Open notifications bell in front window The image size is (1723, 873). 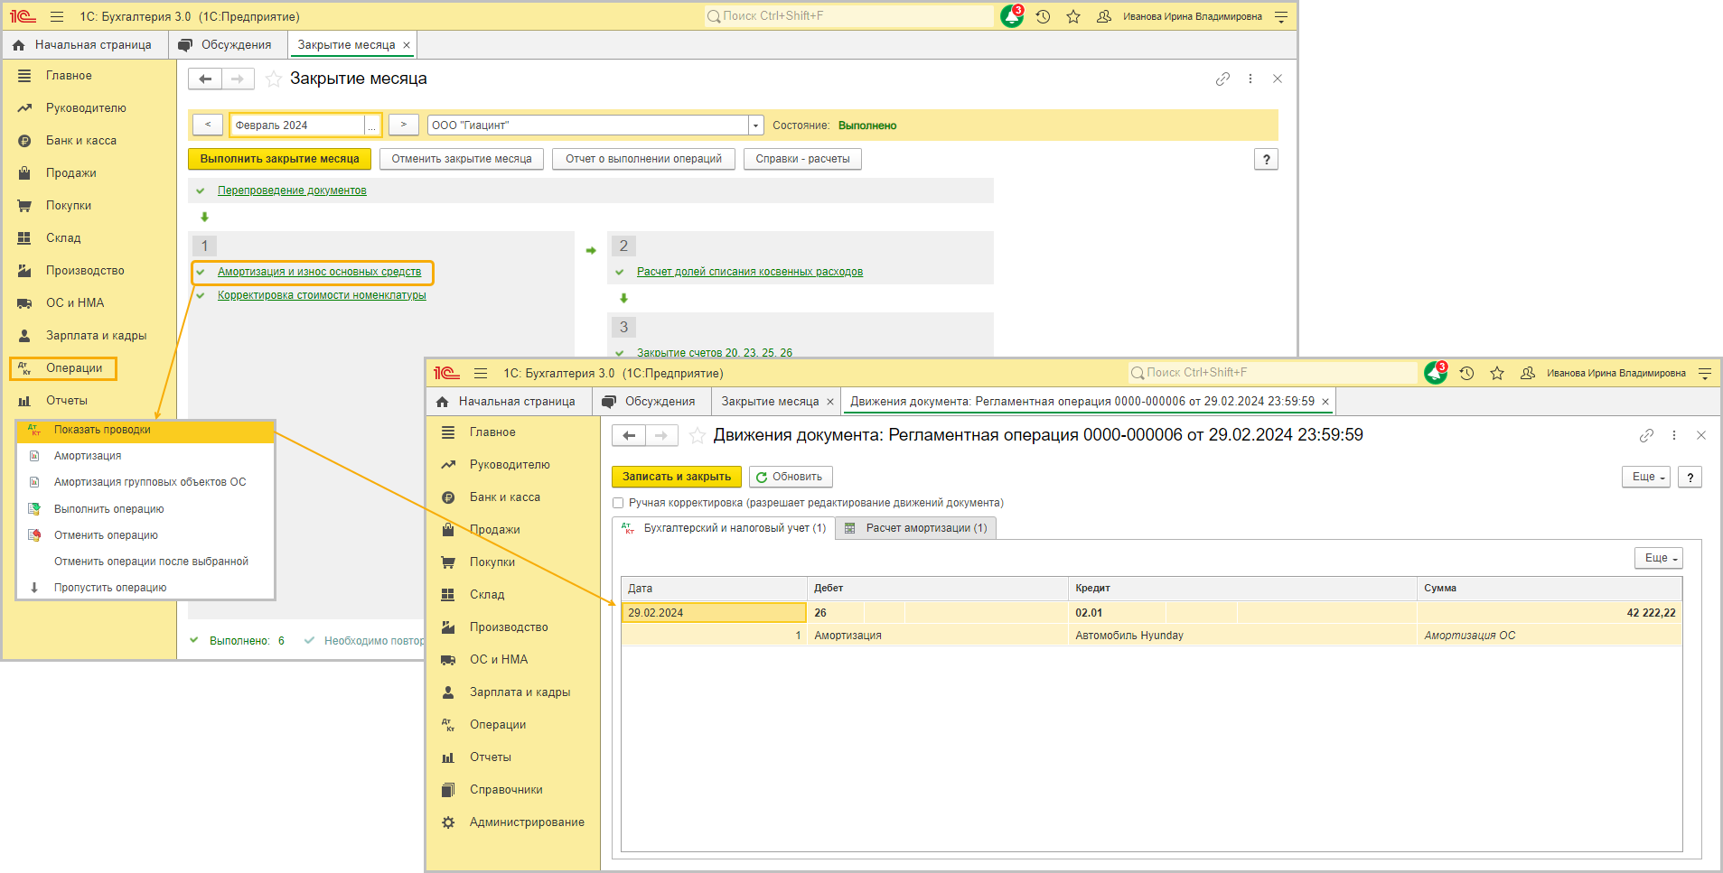(x=1435, y=373)
